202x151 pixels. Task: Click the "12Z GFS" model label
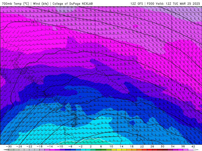pyautogui.click(x=137, y=4)
